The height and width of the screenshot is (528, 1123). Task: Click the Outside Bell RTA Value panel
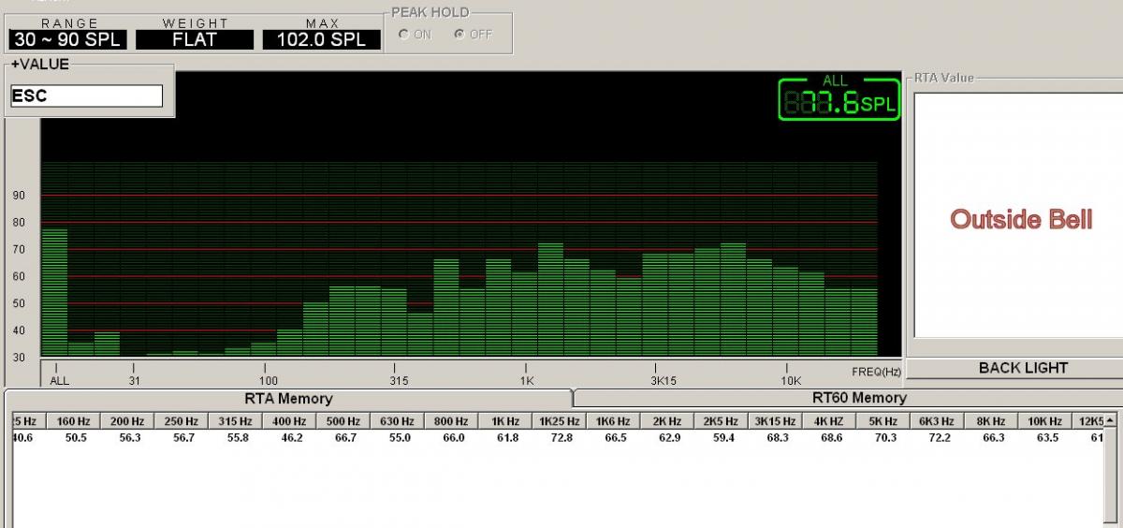coord(1020,219)
